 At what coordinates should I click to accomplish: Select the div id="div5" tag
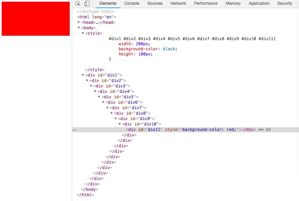(x=120, y=97)
